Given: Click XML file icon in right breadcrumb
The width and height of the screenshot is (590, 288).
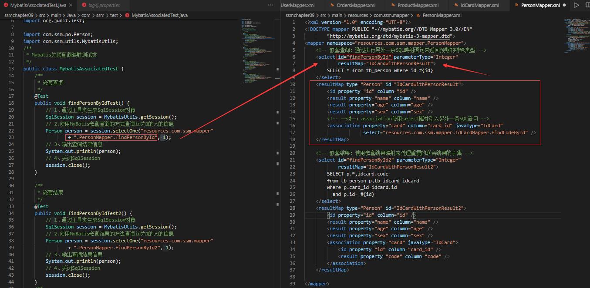Looking at the screenshot, I should [418, 15].
